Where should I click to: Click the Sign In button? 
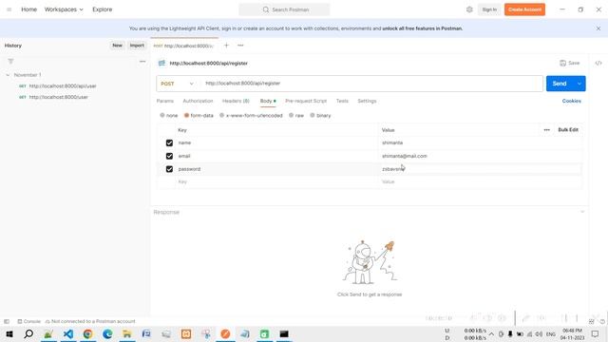click(489, 9)
